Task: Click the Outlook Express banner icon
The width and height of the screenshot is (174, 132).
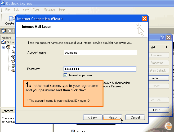Action: tap(3, 31)
